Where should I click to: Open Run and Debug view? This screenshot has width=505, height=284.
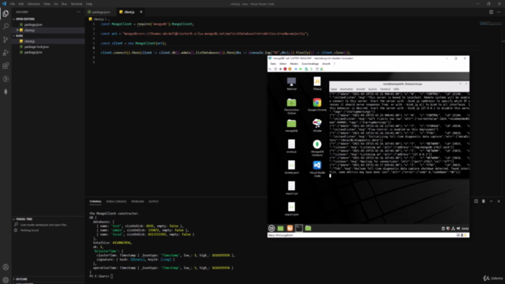click(x=6, y=53)
